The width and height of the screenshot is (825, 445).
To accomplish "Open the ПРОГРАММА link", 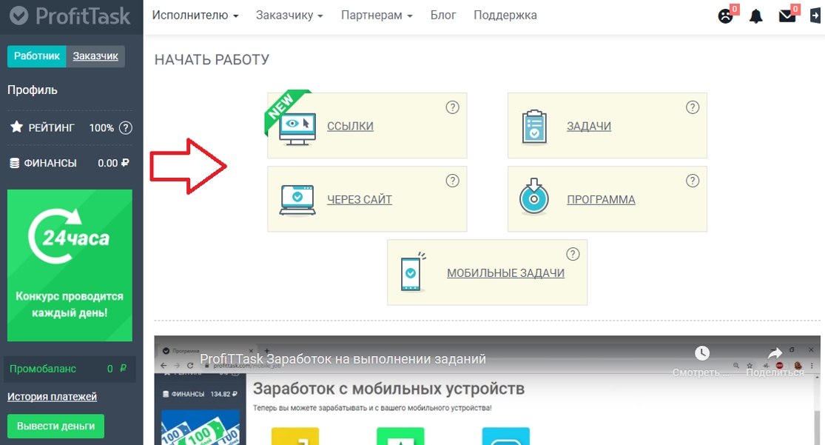I will (601, 200).
